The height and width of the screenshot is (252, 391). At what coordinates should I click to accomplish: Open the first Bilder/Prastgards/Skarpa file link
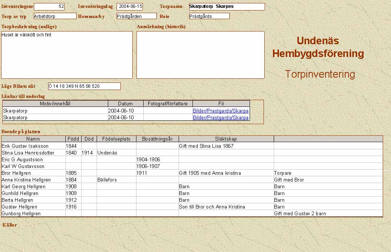click(221, 111)
